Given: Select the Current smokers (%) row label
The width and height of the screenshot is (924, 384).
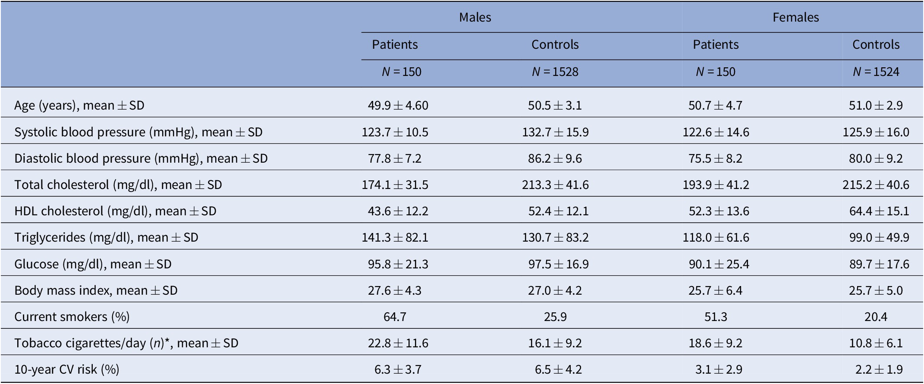Looking at the screenshot, I should click(x=72, y=317).
